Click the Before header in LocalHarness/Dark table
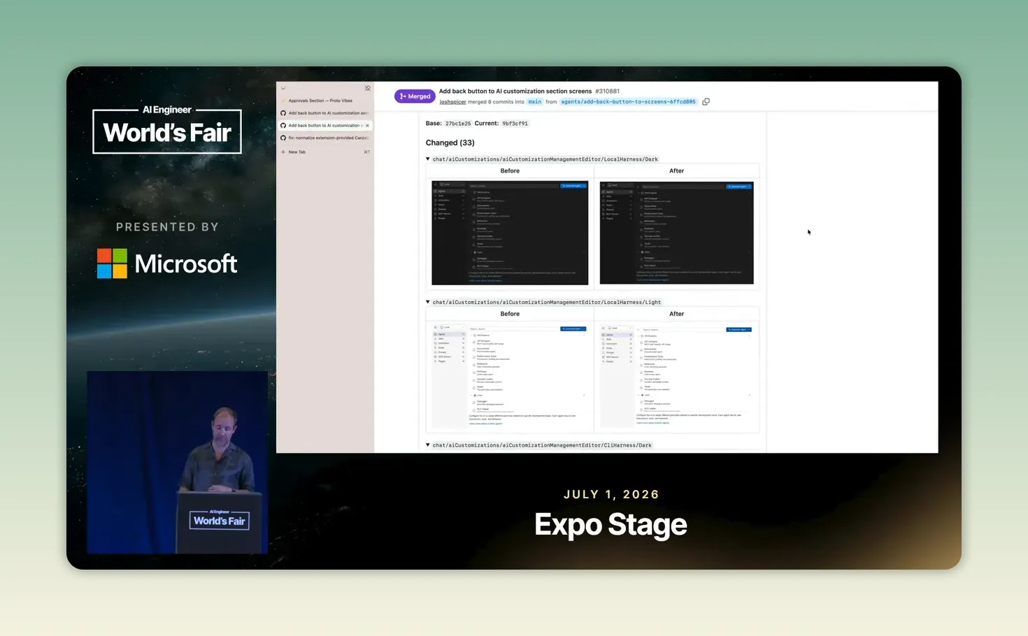The image size is (1028, 636). tap(510, 171)
